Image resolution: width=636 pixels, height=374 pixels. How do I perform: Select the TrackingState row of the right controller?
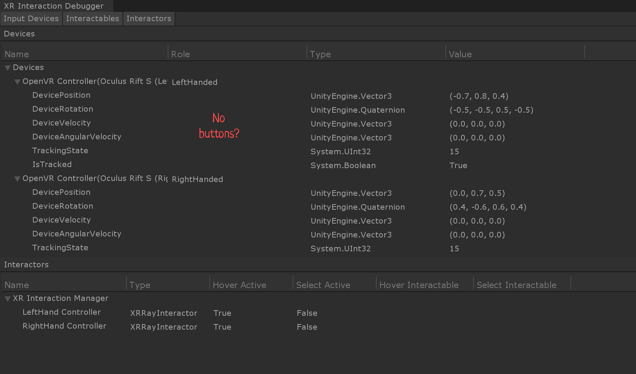pos(60,247)
